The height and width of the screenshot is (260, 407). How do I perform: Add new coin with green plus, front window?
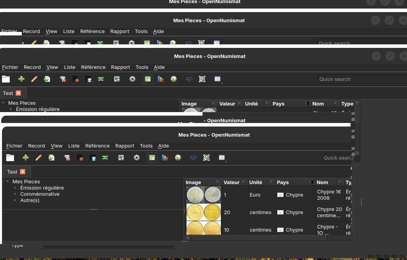pyautogui.click(x=26, y=158)
